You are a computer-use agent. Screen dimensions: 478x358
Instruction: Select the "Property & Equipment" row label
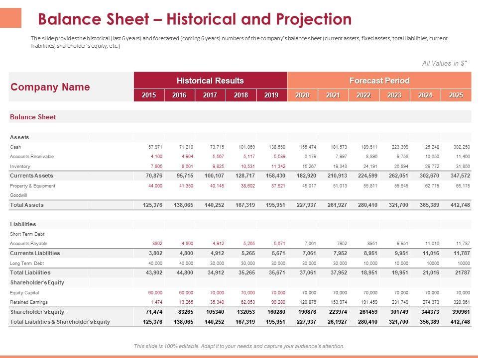pyautogui.click(x=33, y=185)
